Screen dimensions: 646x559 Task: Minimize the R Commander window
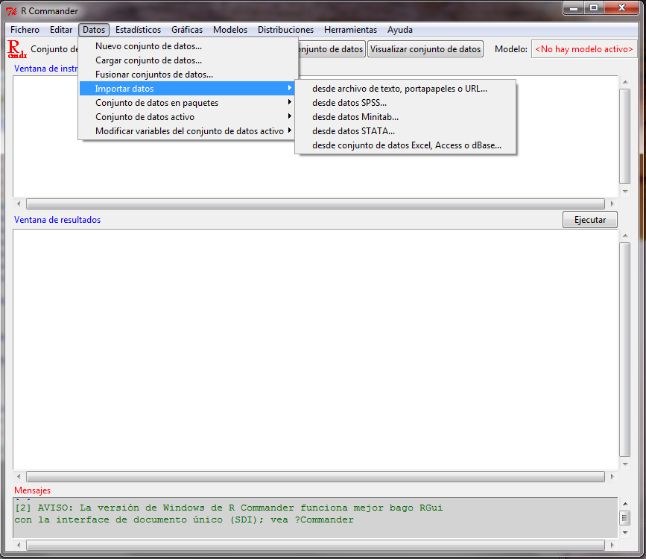(x=573, y=7)
